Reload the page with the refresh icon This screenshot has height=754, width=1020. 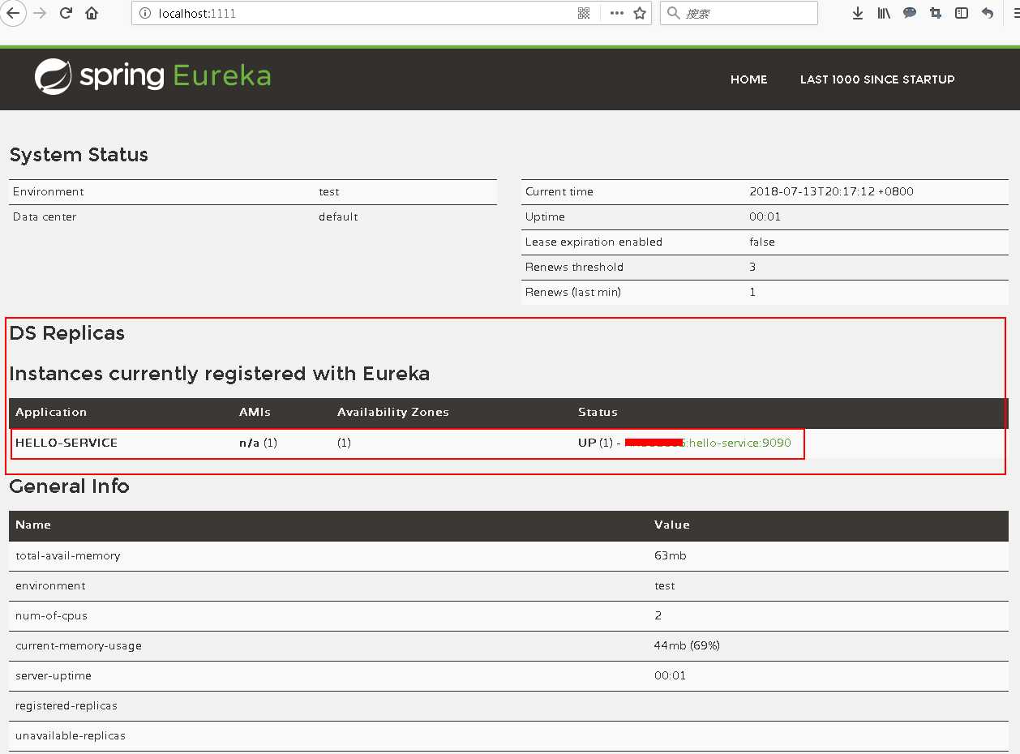click(66, 13)
